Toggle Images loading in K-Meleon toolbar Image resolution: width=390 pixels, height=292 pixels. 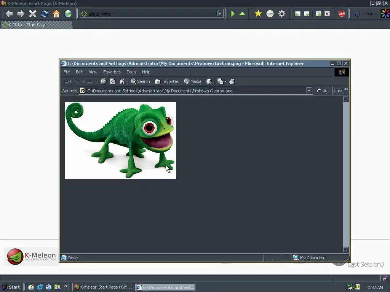pos(365,14)
